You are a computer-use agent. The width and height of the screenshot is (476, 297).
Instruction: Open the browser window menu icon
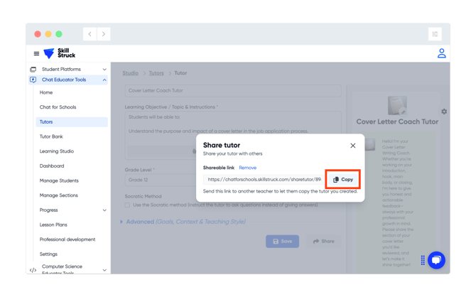tap(435, 34)
